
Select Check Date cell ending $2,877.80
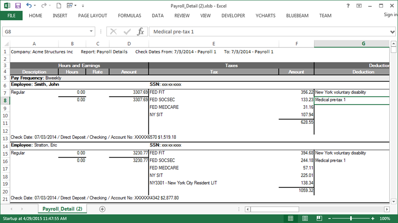coord(94,198)
